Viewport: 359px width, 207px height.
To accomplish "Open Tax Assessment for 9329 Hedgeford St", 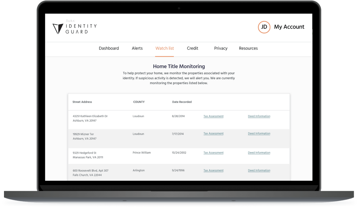I will click(x=213, y=153).
